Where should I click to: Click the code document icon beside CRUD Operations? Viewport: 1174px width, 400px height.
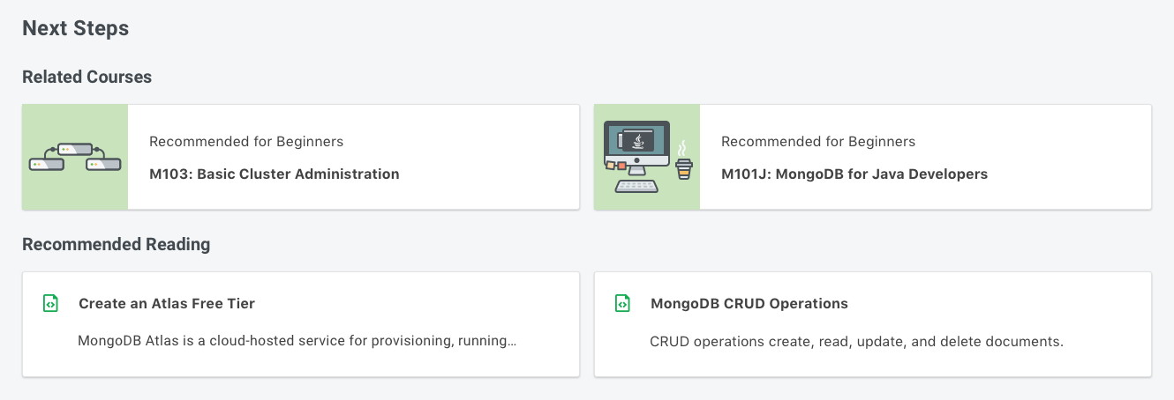point(623,303)
